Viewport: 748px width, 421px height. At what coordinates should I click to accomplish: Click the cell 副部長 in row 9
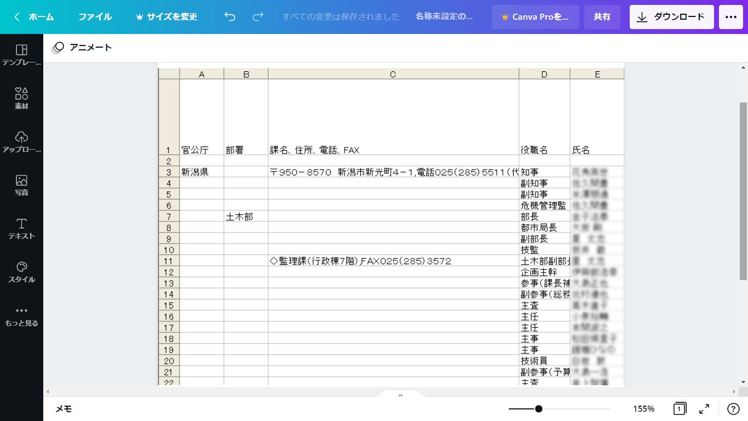pyautogui.click(x=544, y=238)
